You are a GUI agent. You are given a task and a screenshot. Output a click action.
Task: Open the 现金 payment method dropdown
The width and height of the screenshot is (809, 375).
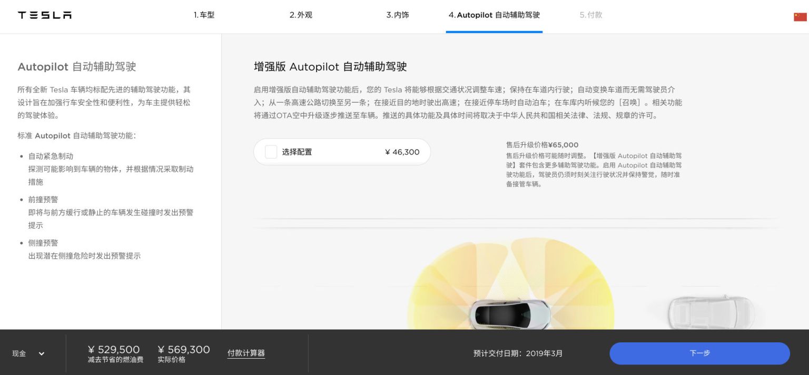click(x=19, y=354)
